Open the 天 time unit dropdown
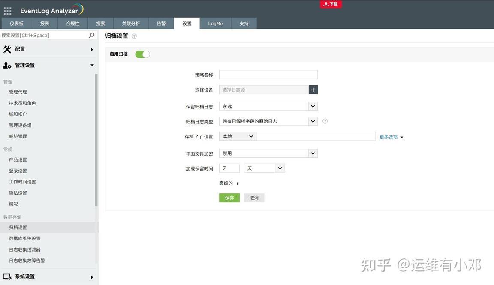Image resolution: width=494 pixels, height=285 pixels. pos(264,168)
